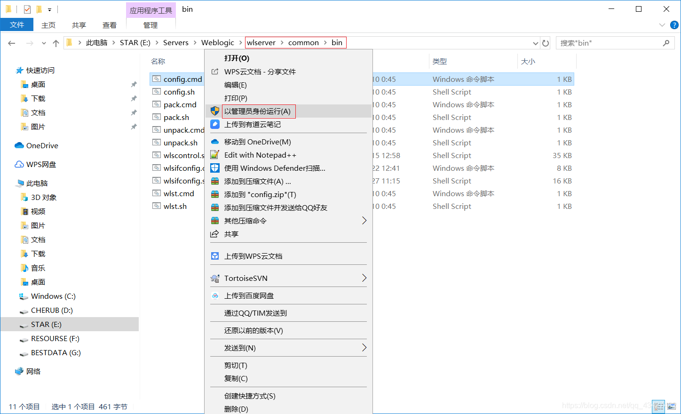Viewport: 681px width, 414px height.
Task: Click the config.cmd file icon
Action: (157, 79)
